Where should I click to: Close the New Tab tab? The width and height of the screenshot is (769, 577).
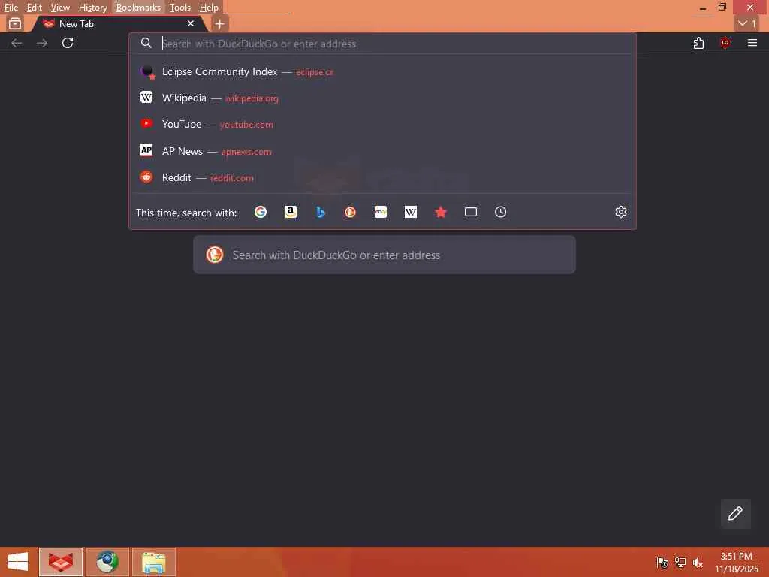(191, 23)
